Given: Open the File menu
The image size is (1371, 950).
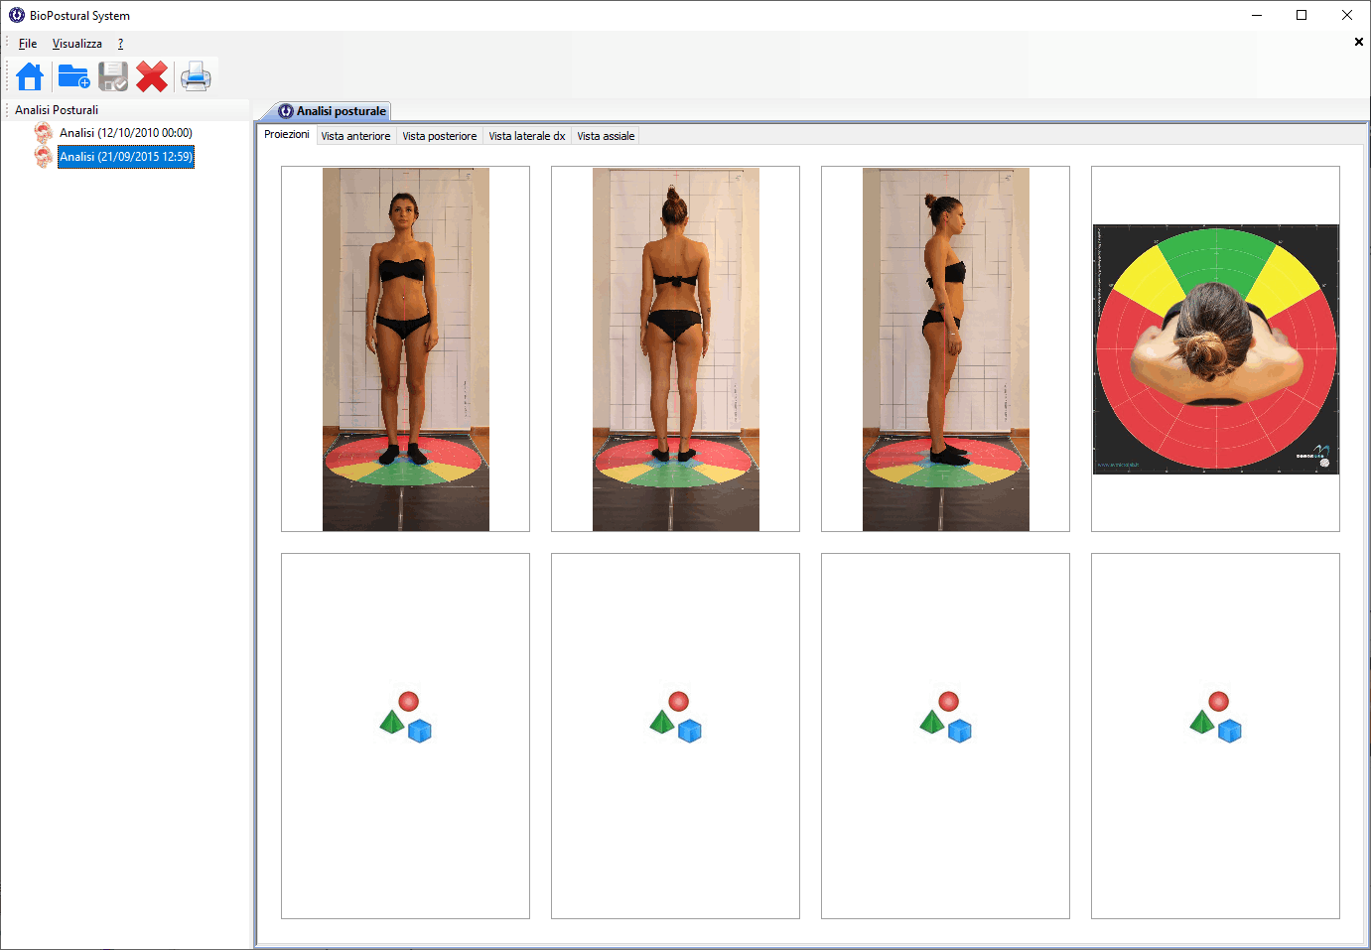Looking at the screenshot, I should click(x=28, y=44).
